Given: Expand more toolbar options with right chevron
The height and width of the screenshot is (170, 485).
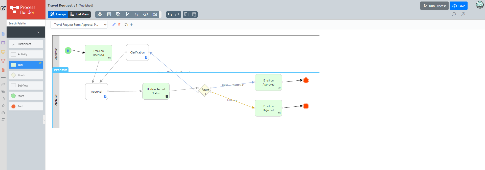Looking at the screenshot, I should pyautogui.click(x=160, y=14).
